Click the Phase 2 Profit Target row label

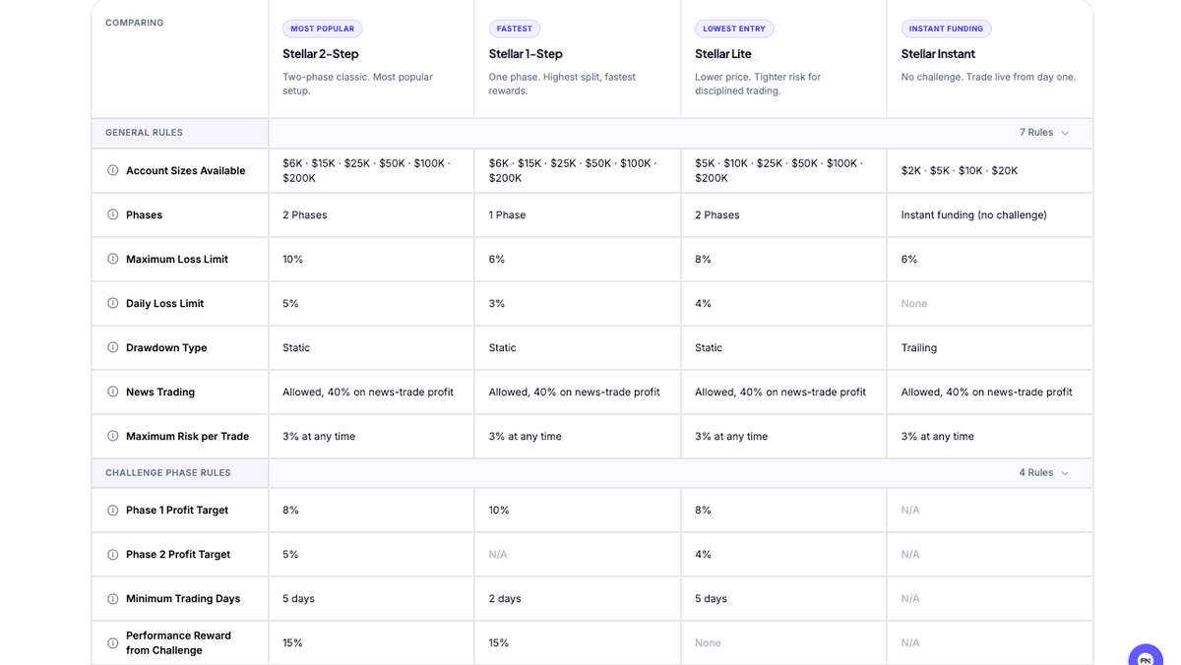[x=178, y=554]
